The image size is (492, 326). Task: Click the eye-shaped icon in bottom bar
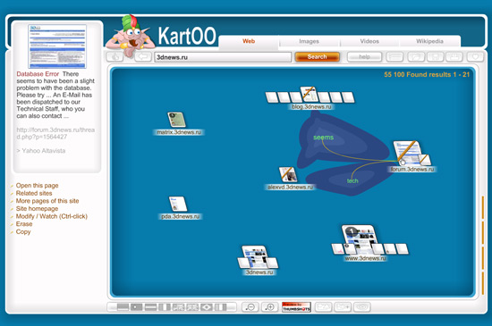tap(361, 307)
